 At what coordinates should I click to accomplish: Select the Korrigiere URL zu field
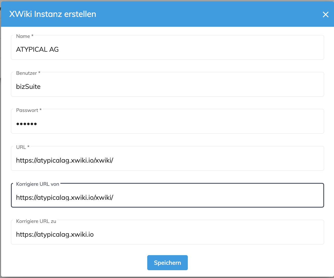tap(168, 232)
